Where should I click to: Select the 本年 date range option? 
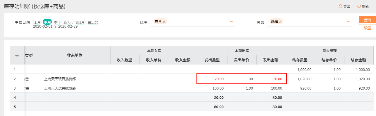coord(57,22)
